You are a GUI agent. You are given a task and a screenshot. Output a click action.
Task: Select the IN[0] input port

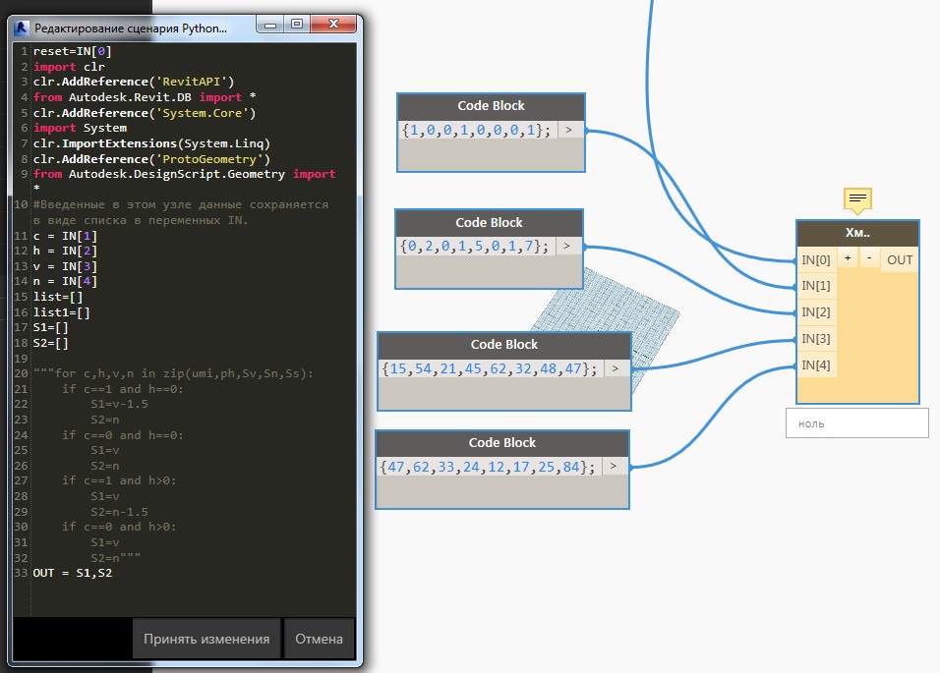point(816,260)
